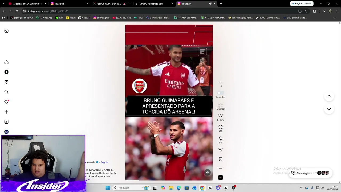Click the Pesquisar taskbar search box
This screenshot has width=341, height=192.
(132, 188)
